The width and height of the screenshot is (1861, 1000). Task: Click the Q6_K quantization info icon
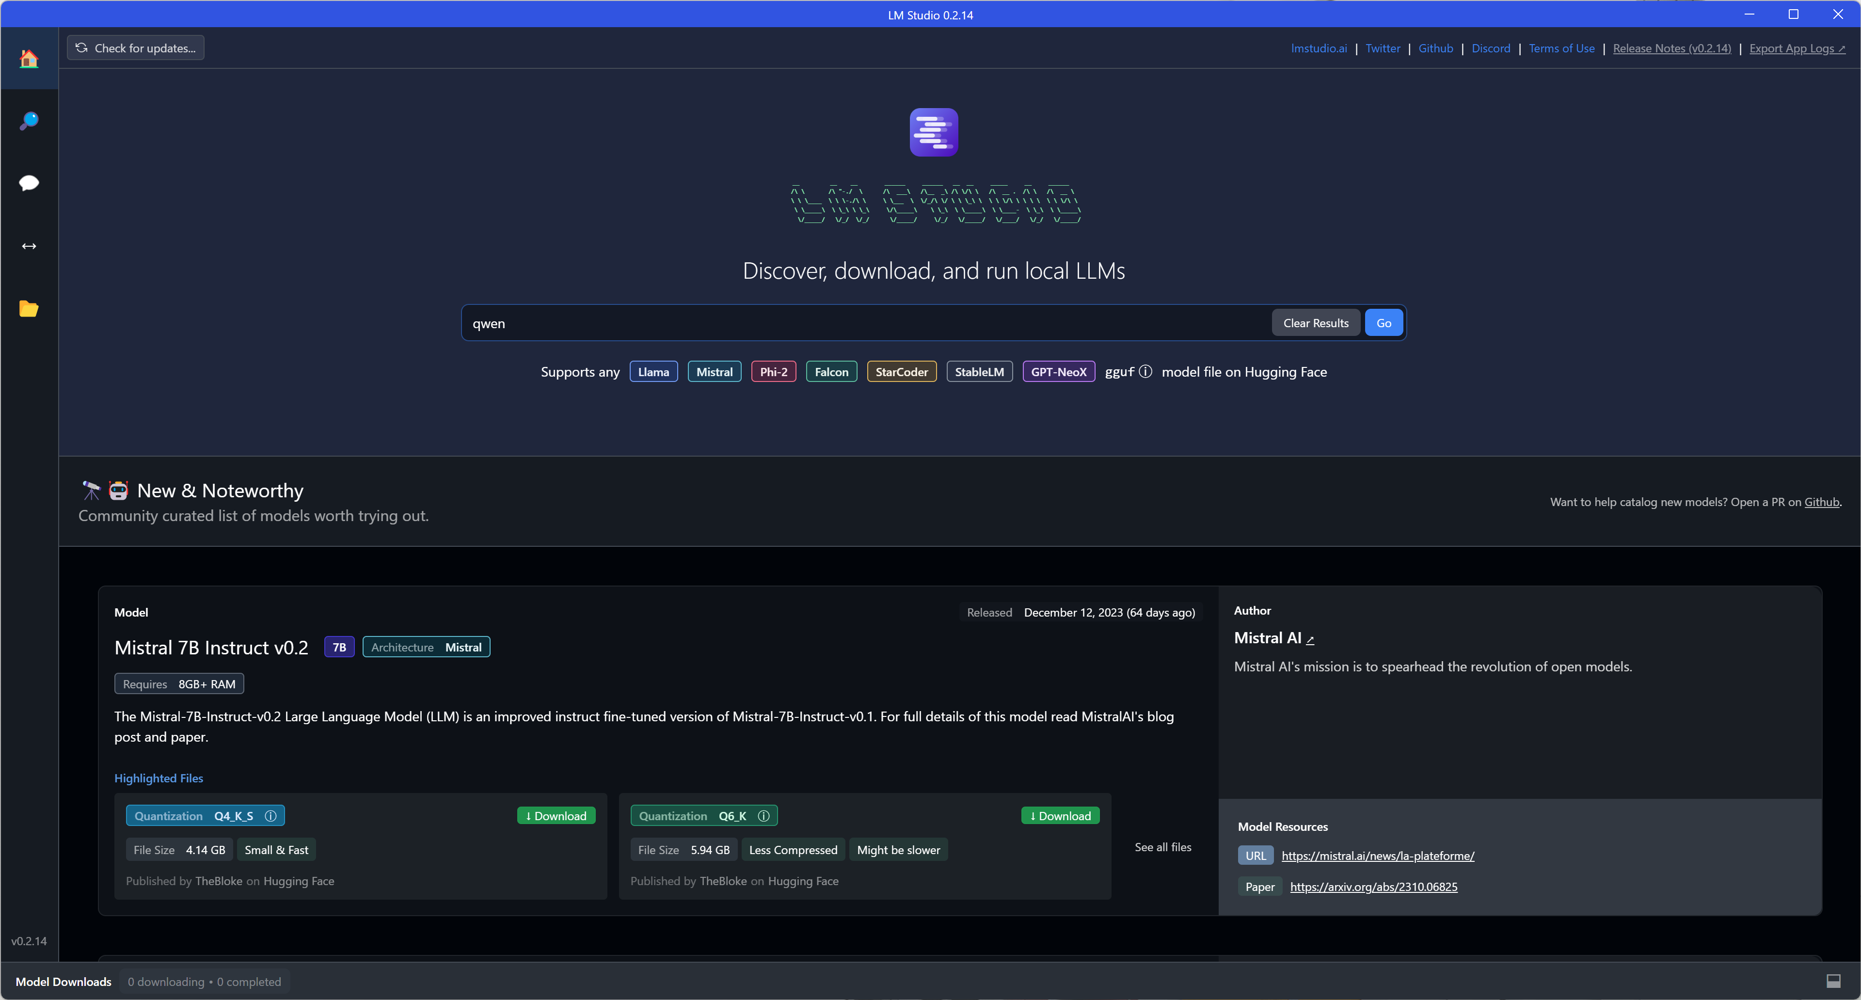763,816
